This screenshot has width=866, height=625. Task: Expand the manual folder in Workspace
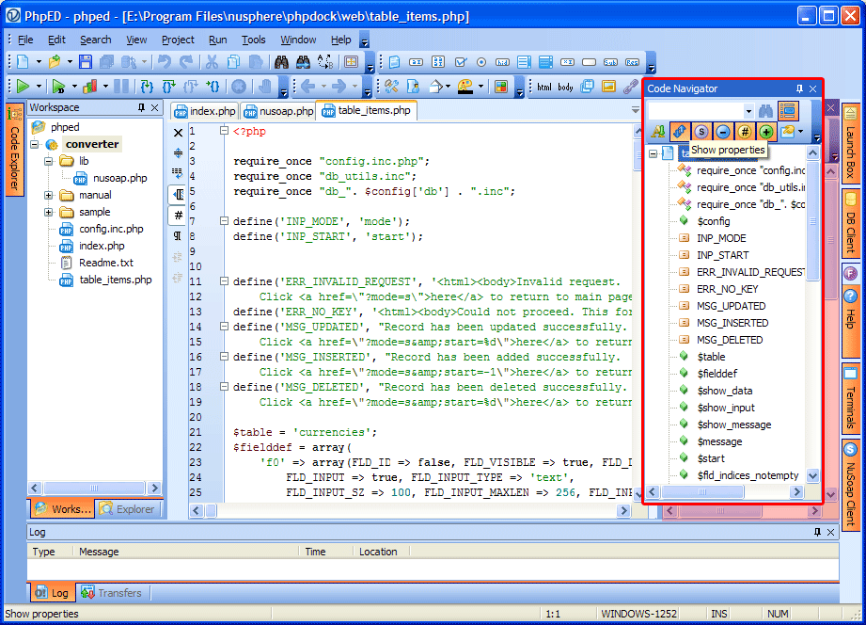coord(49,195)
